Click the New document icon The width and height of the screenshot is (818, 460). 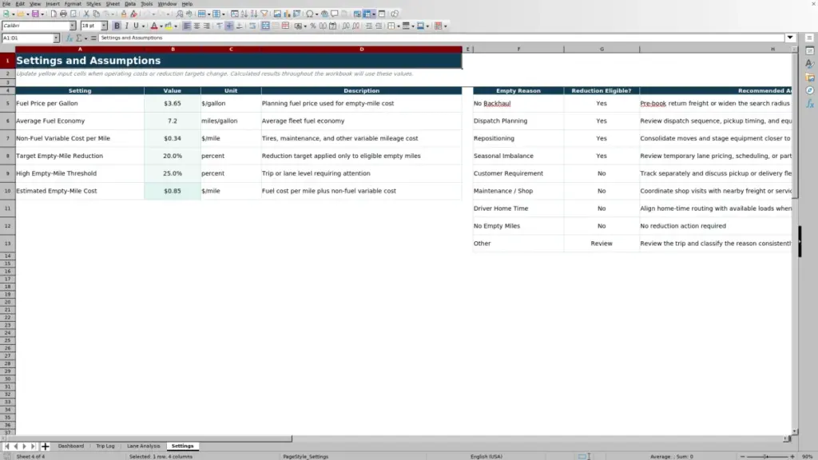6,14
